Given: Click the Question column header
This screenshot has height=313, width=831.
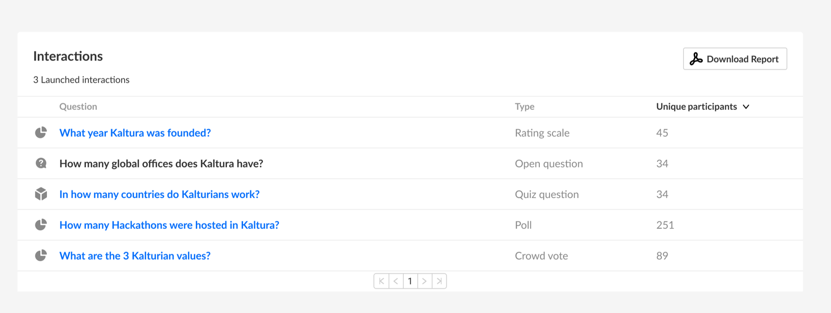Looking at the screenshot, I should point(78,106).
